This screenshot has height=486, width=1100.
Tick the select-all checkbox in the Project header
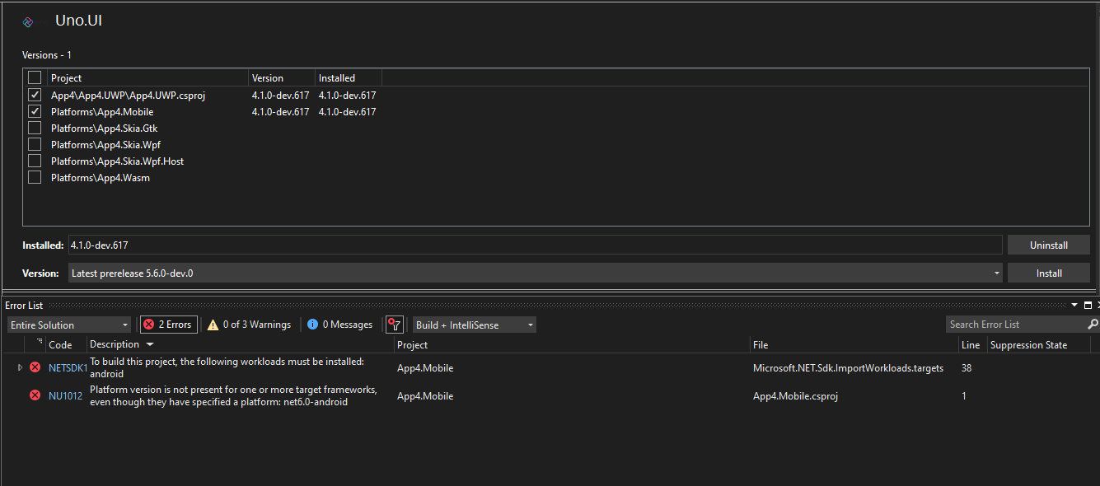35,77
